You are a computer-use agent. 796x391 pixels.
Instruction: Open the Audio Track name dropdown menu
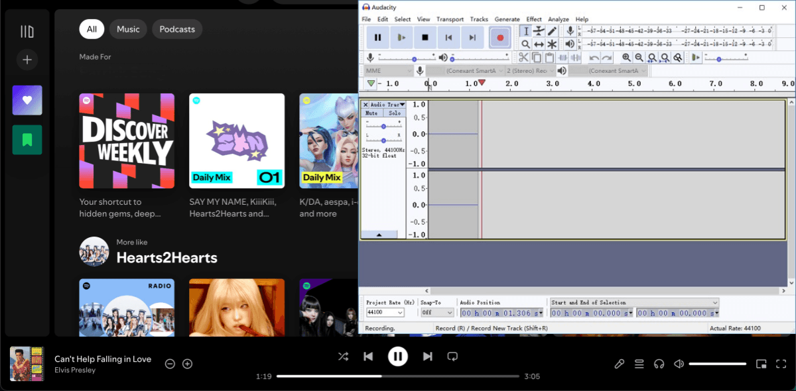click(387, 105)
